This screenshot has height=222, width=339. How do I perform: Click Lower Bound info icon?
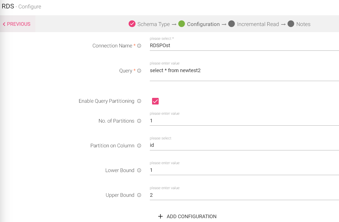point(139,171)
